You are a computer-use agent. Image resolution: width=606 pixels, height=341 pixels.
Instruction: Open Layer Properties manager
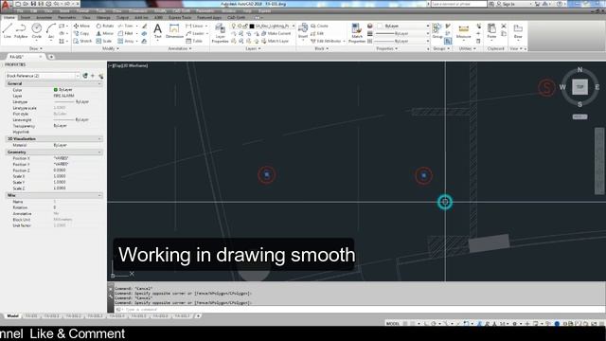[220, 33]
